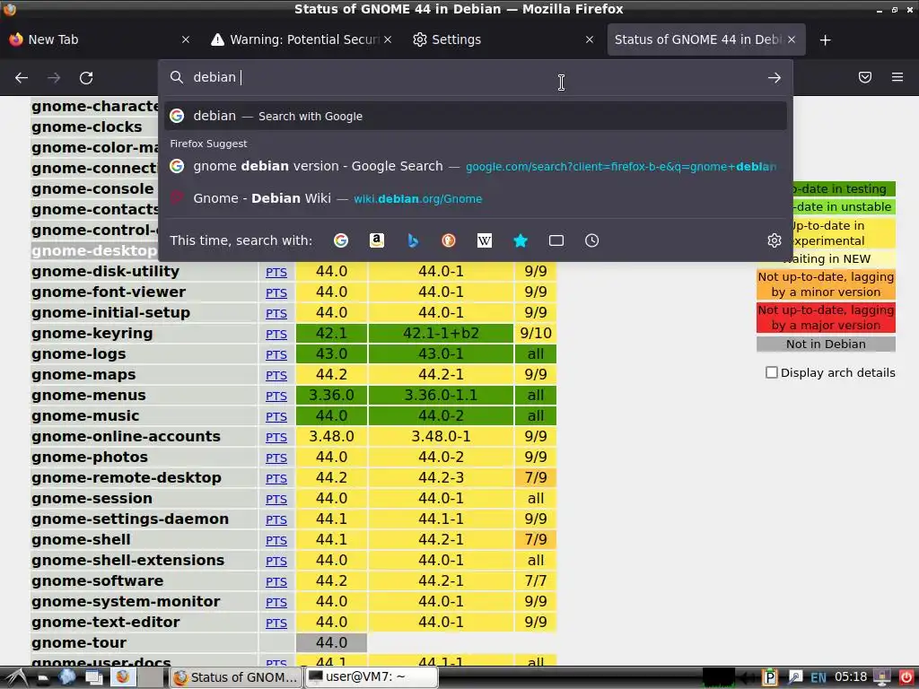Open PTS link for gnome-software
This screenshot has width=919, height=689.
[x=276, y=581]
